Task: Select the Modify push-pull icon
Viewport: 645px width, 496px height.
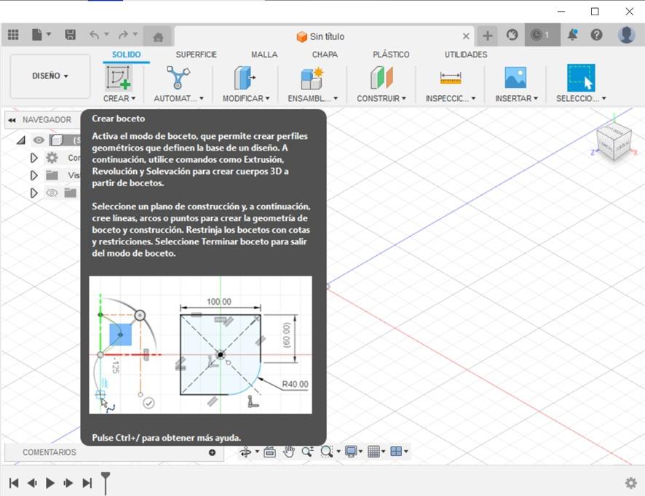Action: (245, 78)
